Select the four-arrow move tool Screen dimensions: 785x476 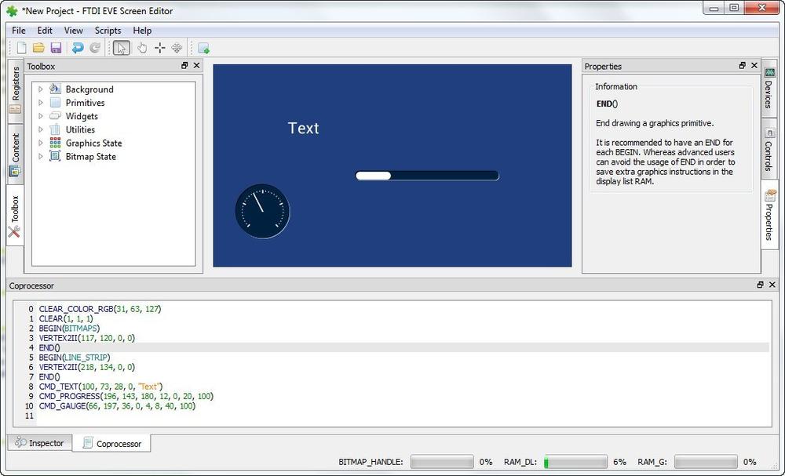pyautogui.click(x=177, y=48)
